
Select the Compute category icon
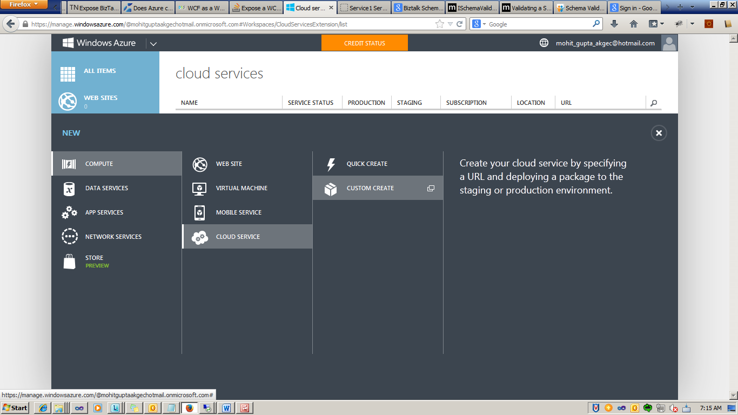[x=69, y=164]
